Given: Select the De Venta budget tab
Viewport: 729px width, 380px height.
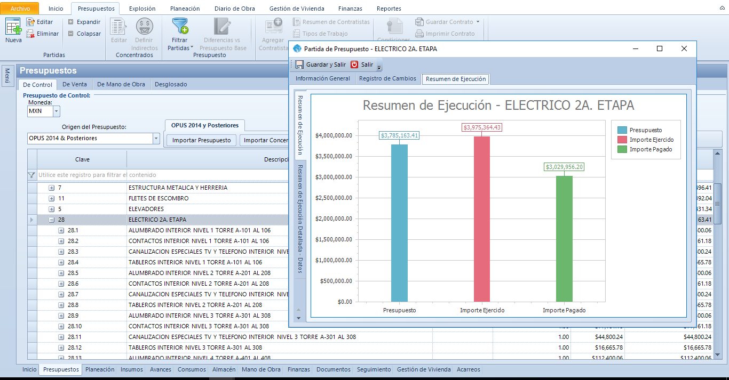Looking at the screenshot, I should (75, 84).
